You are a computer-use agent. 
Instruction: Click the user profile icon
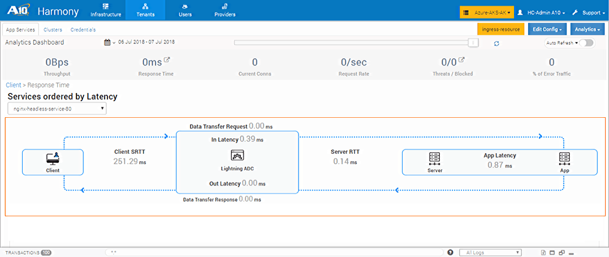pos(520,12)
